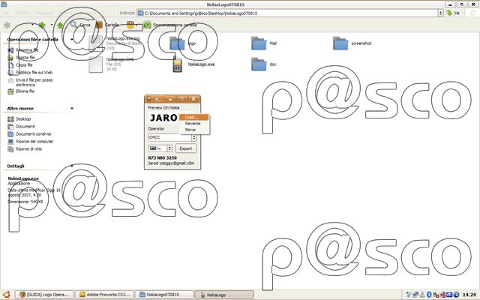Open Cerca search in toolbar

pos(80,25)
